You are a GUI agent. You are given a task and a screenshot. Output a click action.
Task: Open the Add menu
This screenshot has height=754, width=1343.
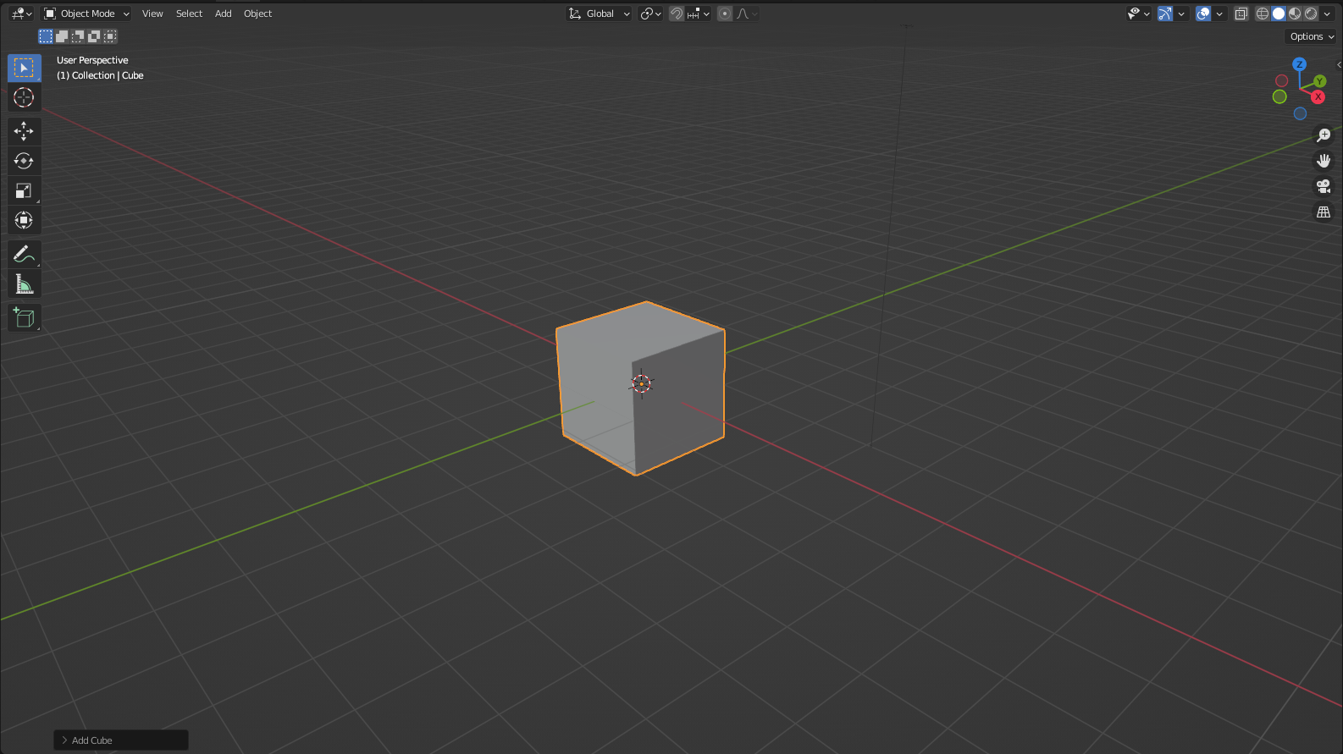pos(223,14)
